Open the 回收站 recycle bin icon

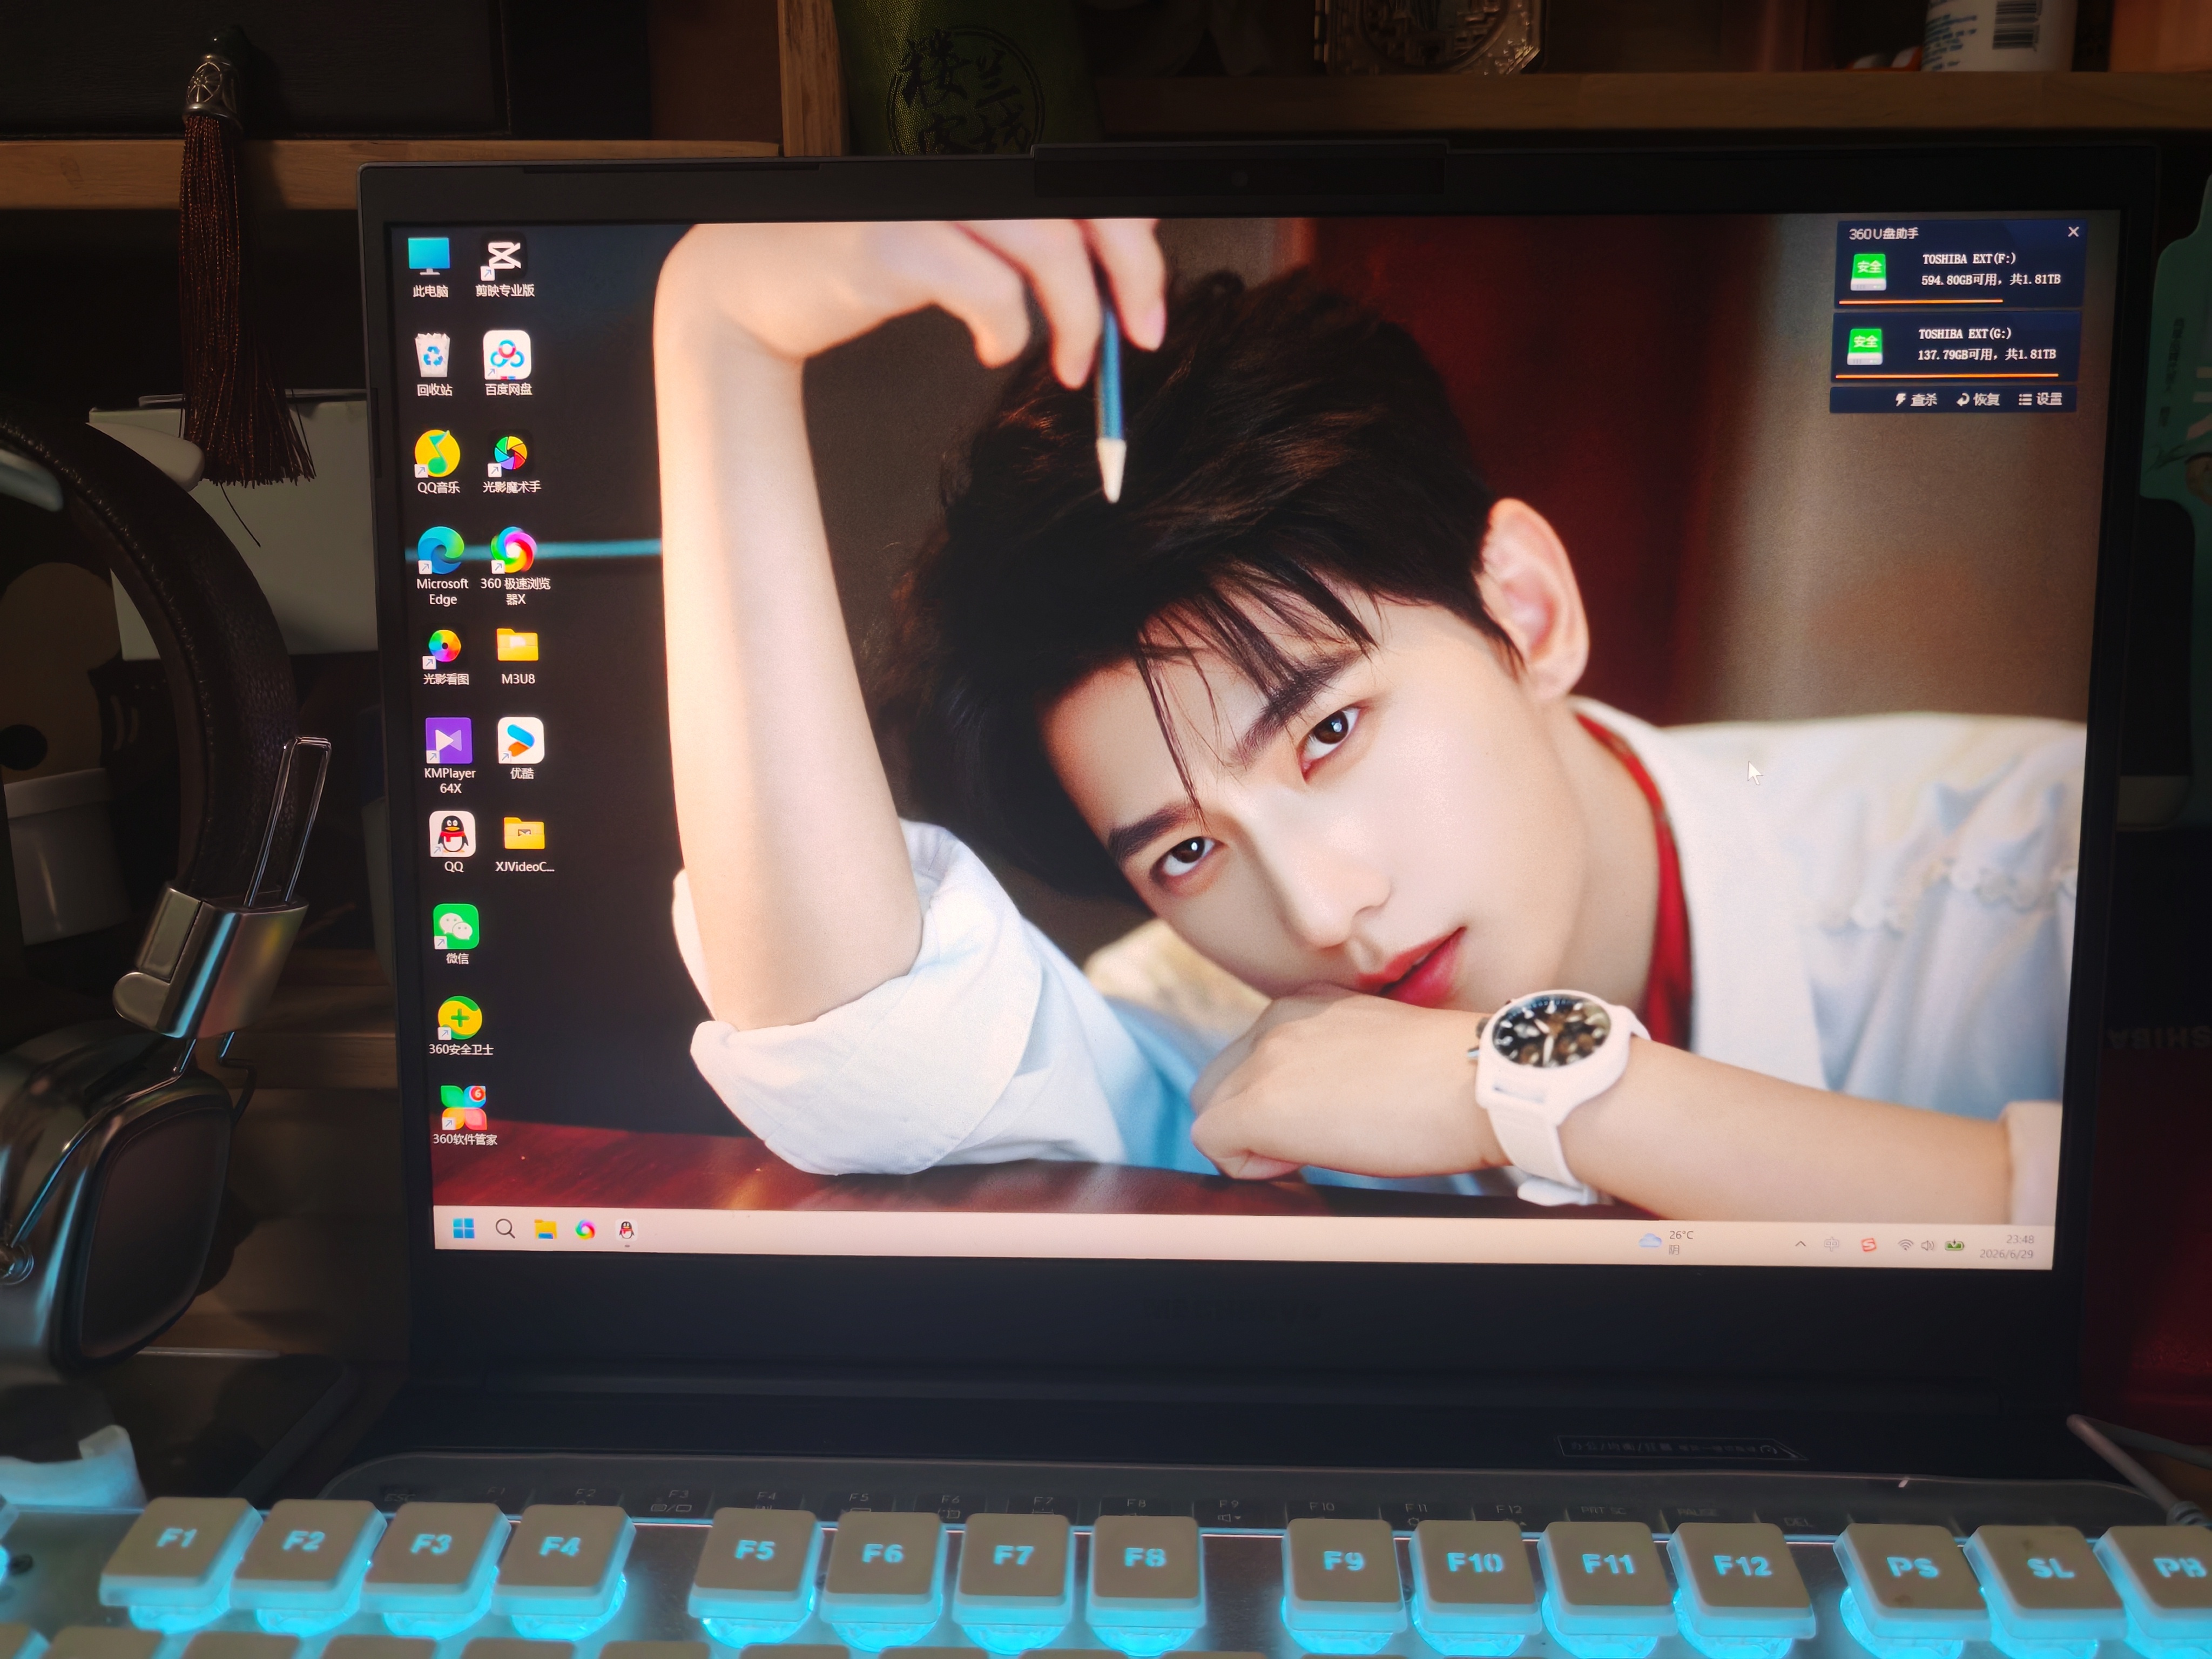pos(433,364)
